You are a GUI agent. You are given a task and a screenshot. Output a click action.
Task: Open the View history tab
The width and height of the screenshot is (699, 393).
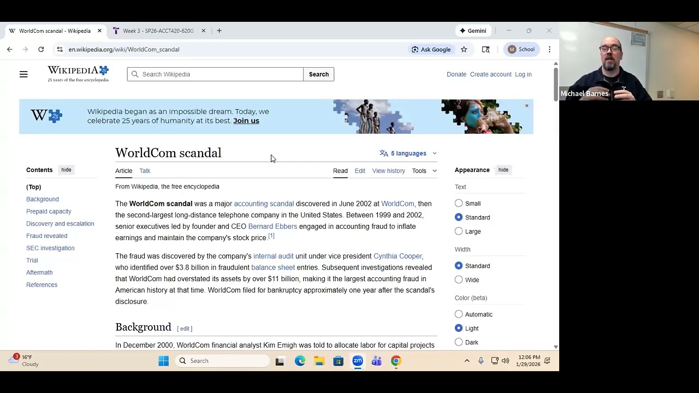(x=388, y=171)
